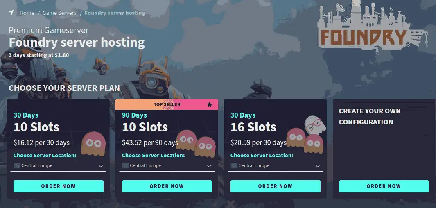The width and height of the screenshot is (436, 208).
Task: Click the Create Your Own Configuration heading
Action: tap(370, 117)
